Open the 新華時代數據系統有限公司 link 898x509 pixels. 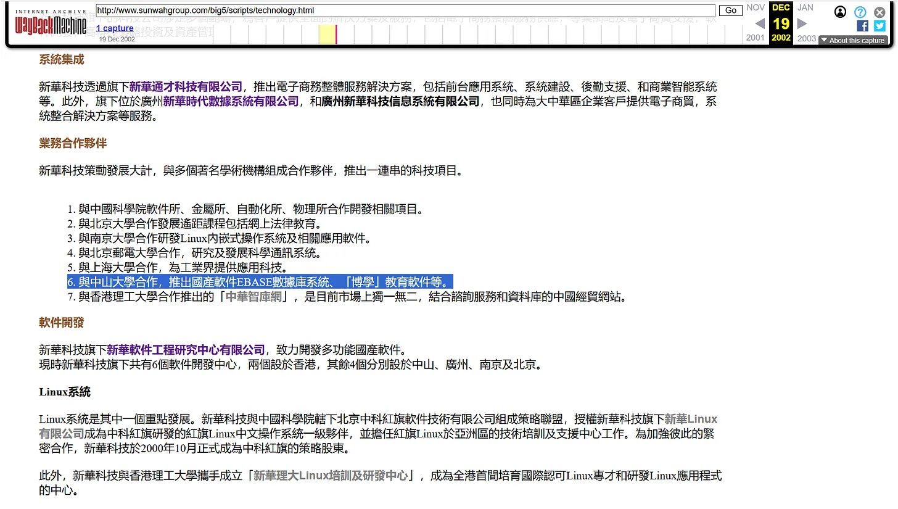click(x=231, y=101)
